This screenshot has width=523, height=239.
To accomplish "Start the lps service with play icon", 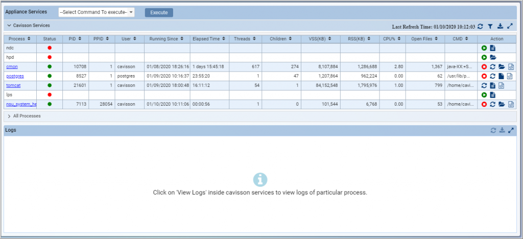I will 484,95.
